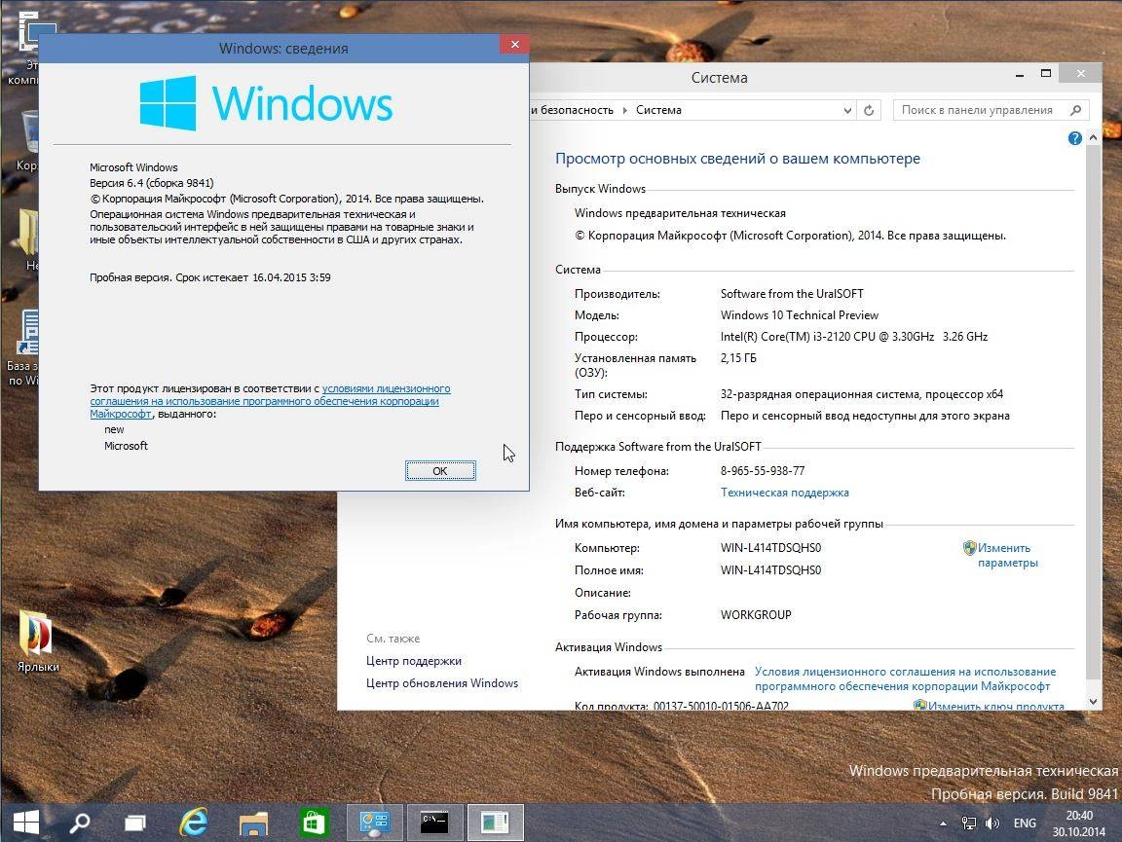
Task: Switch to the Command Prompt taskbar window
Action: (434, 823)
